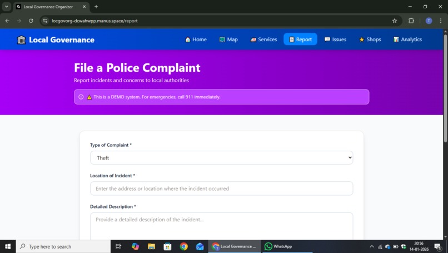Viewport: 448px width, 253px height.
Task: Click the browser back arrow
Action: coord(7,21)
